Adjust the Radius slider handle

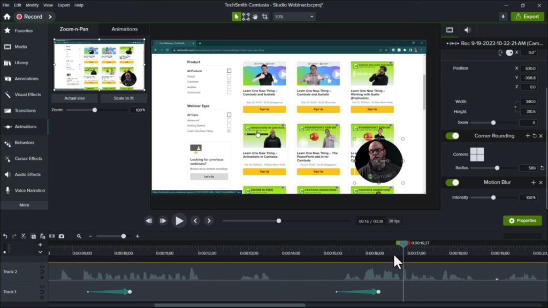pos(497,168)
